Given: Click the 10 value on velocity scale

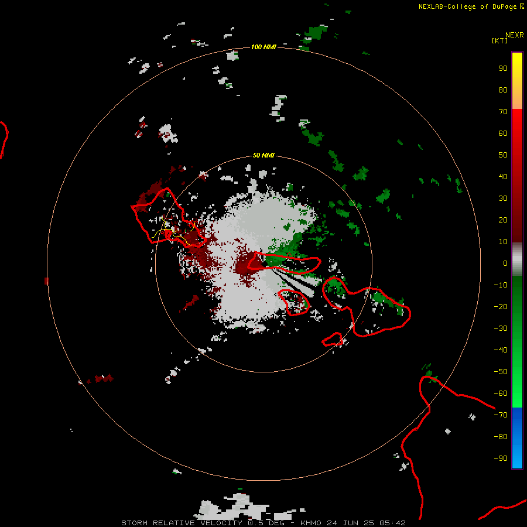Looking at the screenshot, I should click(503, 242).
